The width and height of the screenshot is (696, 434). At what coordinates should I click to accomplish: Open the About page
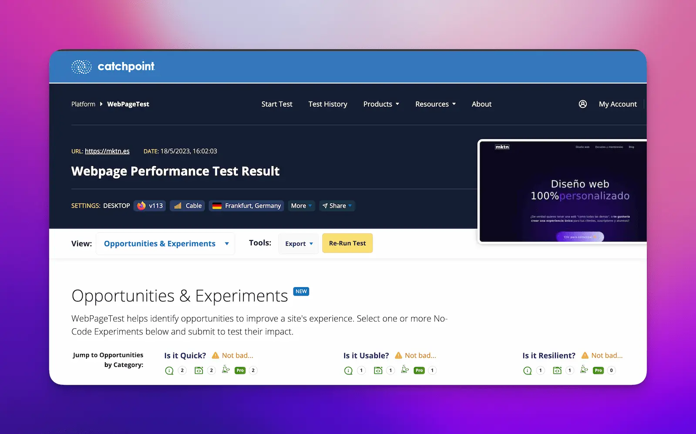(x=481, y=104)
